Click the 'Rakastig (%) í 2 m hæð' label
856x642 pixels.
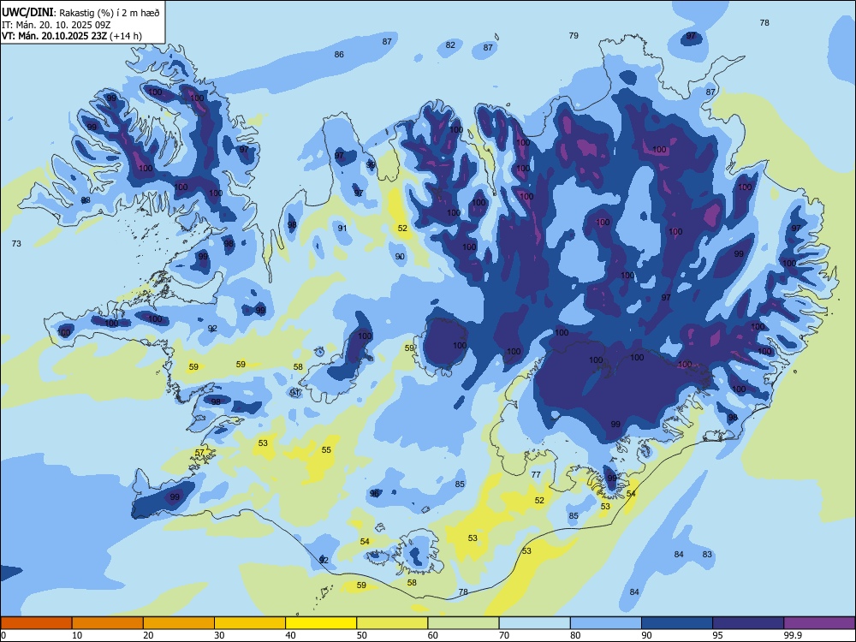point(110,13)
